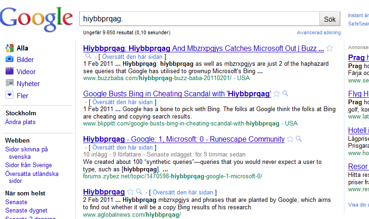Open the Instant settings link
The height and width of the screenshot is (219, 369).
[x=358, y=15]
